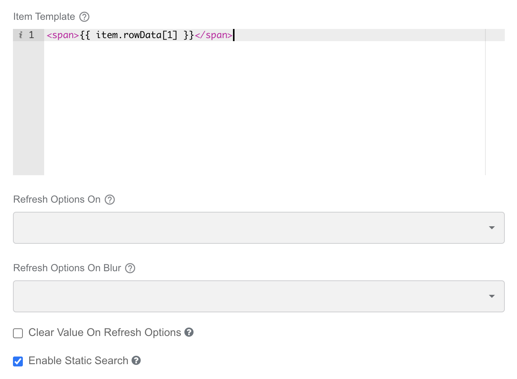
Task: Tick Clear Value On Refresh Options checkbox
Action: click(18, 333)
